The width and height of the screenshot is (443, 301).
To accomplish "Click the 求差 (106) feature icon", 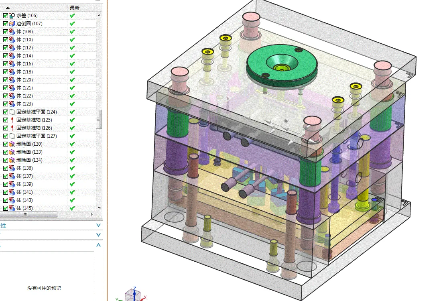I will (12, 16).
